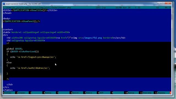
Task: Click the </tr> closing tag line
Action: pyautogui.click(x=6, y=87)
